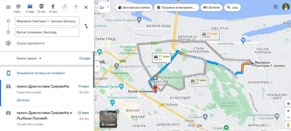Zoom in the map with plus
Image resolution: width=291 pixels, height=131 pixels.
click(x=288, y=111)
